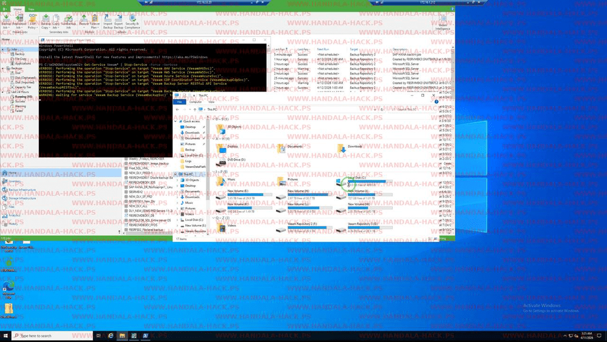This screenshot has width=607, height=342.
Task: Click File Explorer refresh button
Action: click(382, 110)
